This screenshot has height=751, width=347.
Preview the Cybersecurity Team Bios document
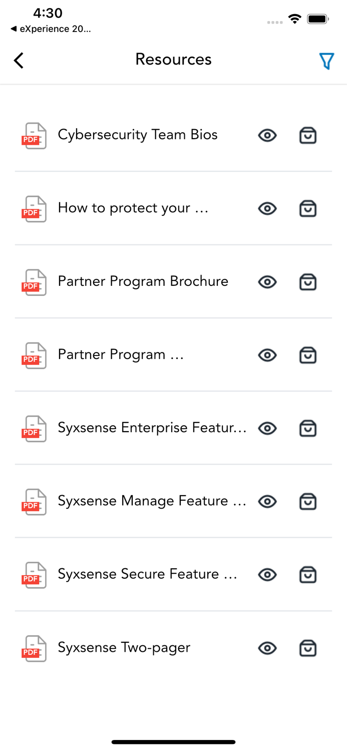tap(267, 135)
